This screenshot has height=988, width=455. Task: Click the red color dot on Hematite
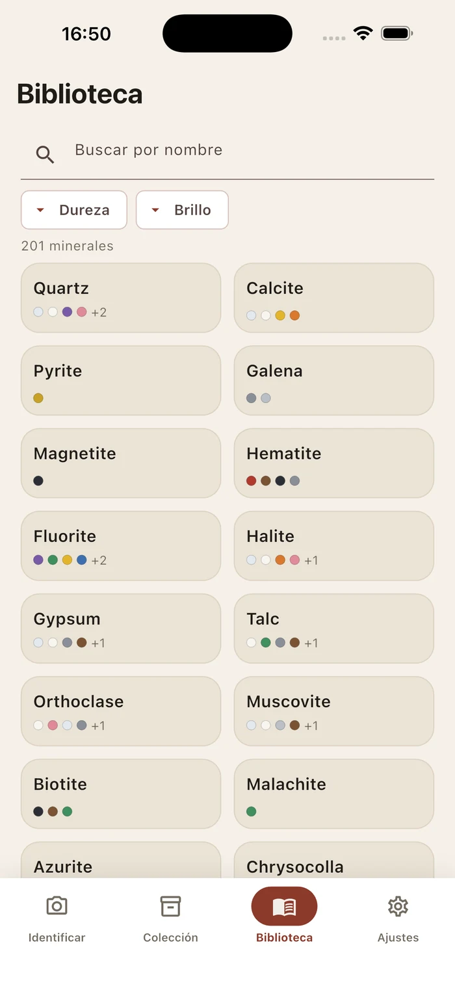point(252,481)
